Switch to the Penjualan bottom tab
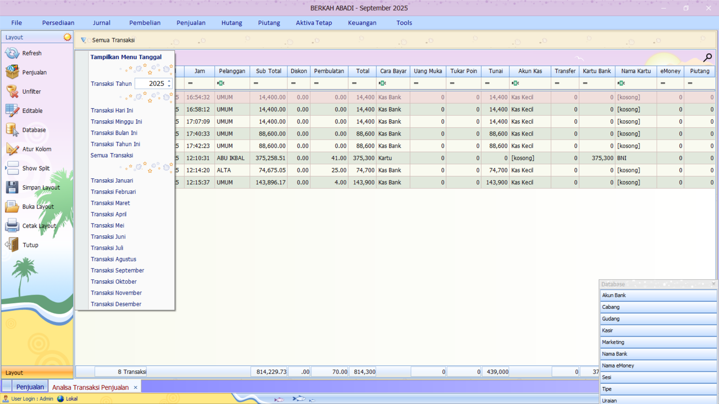 [x=30, y=387]
